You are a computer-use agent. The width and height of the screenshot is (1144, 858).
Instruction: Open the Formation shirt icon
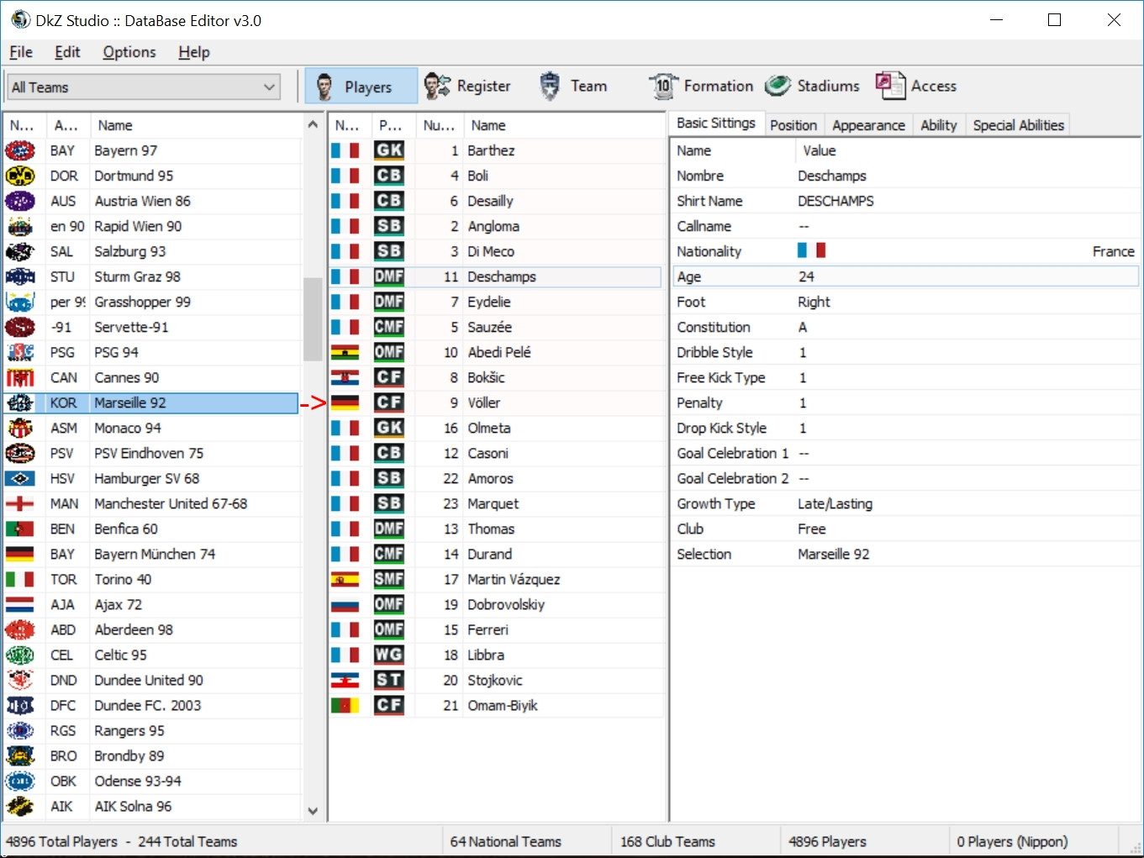[663, 86]
